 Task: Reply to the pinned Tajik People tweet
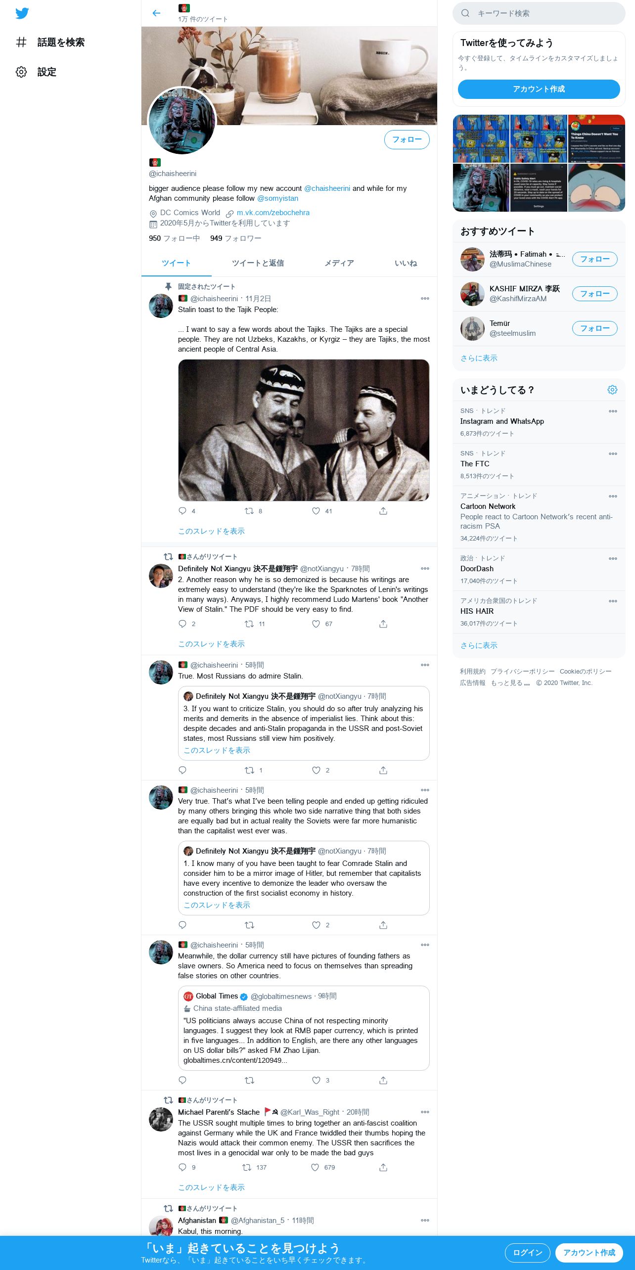click(182, 511)
